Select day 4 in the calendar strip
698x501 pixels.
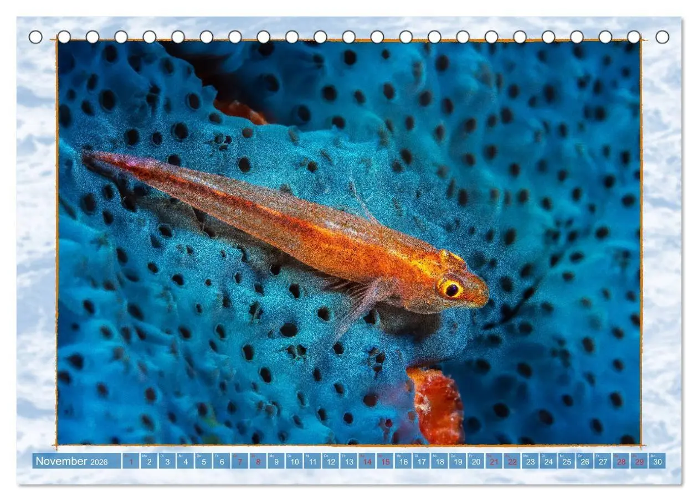pos(186,461)
